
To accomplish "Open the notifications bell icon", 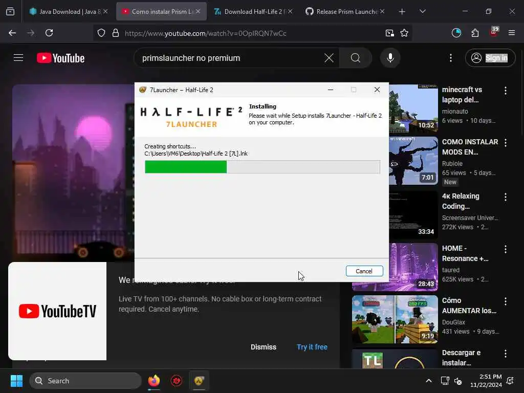I will click(x=510, y=381).
